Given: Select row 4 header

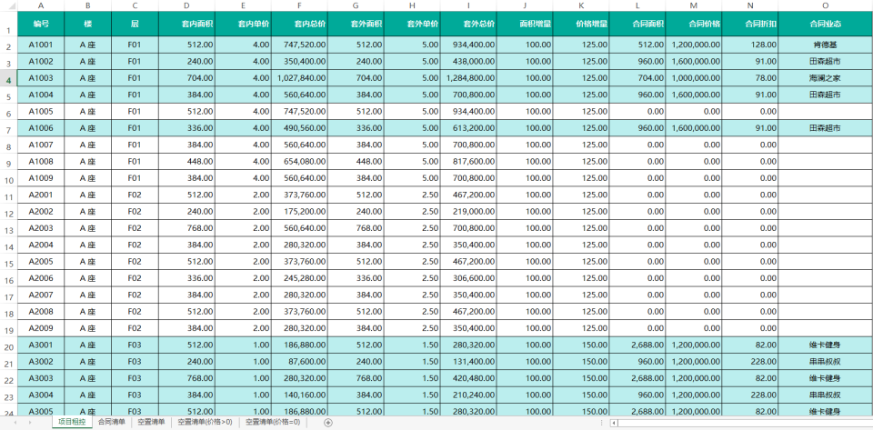Looking at the screenshot, I should [x=8, y=80].
